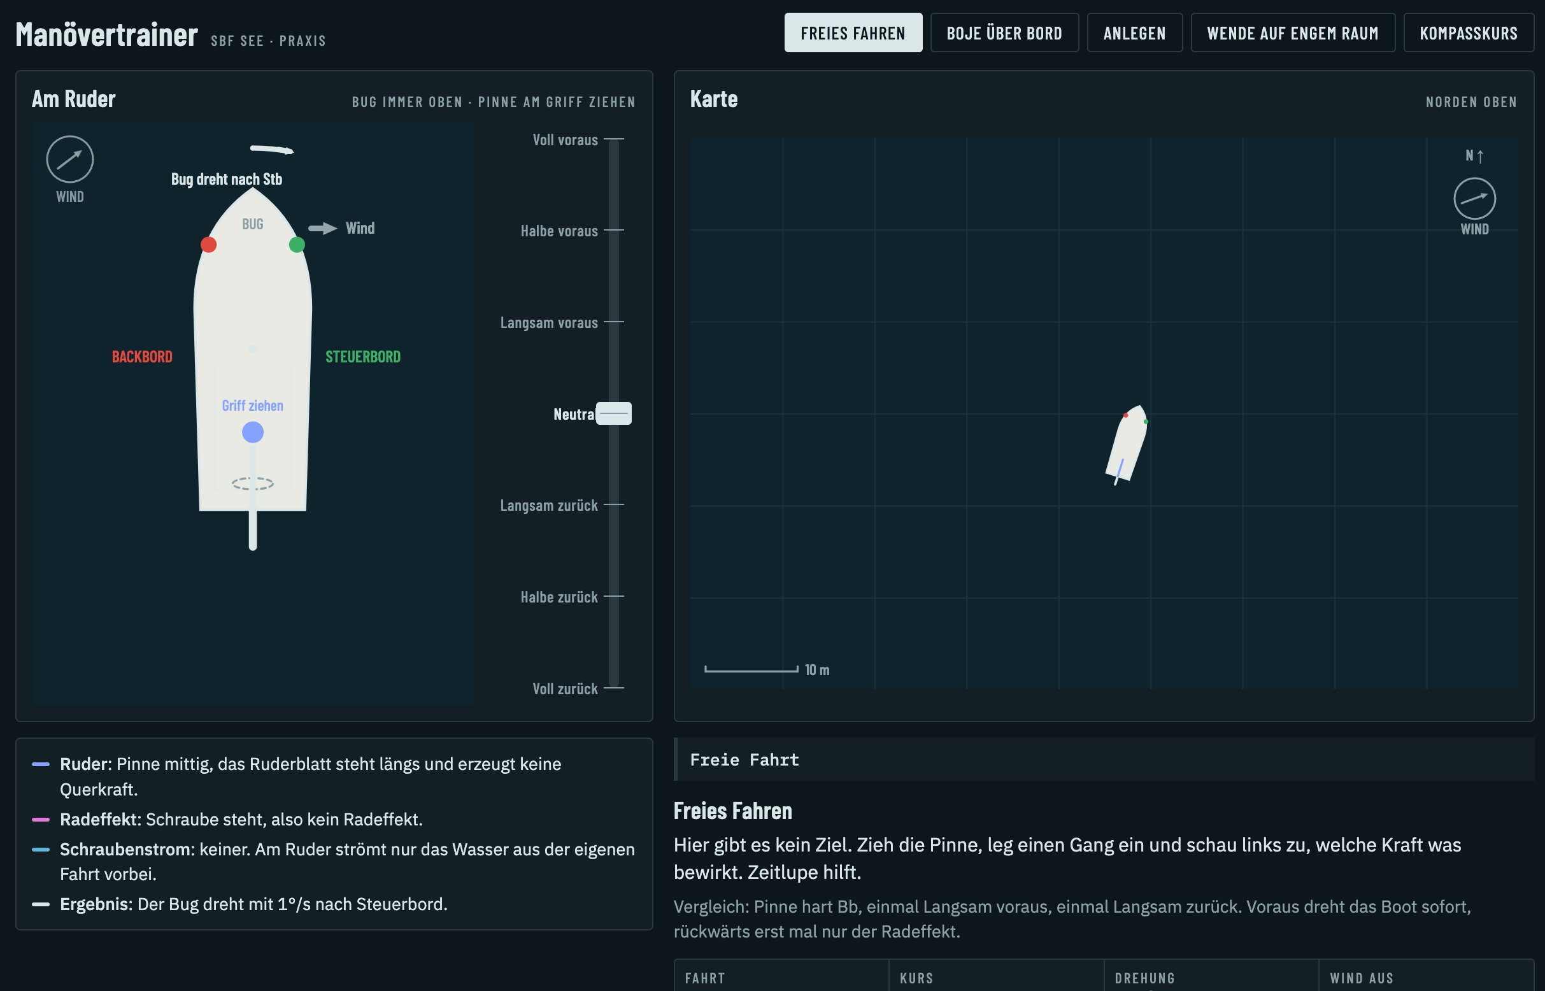Click the red Backbord light on the bow
The image size is (1545, 991).
tap(208, 245)
